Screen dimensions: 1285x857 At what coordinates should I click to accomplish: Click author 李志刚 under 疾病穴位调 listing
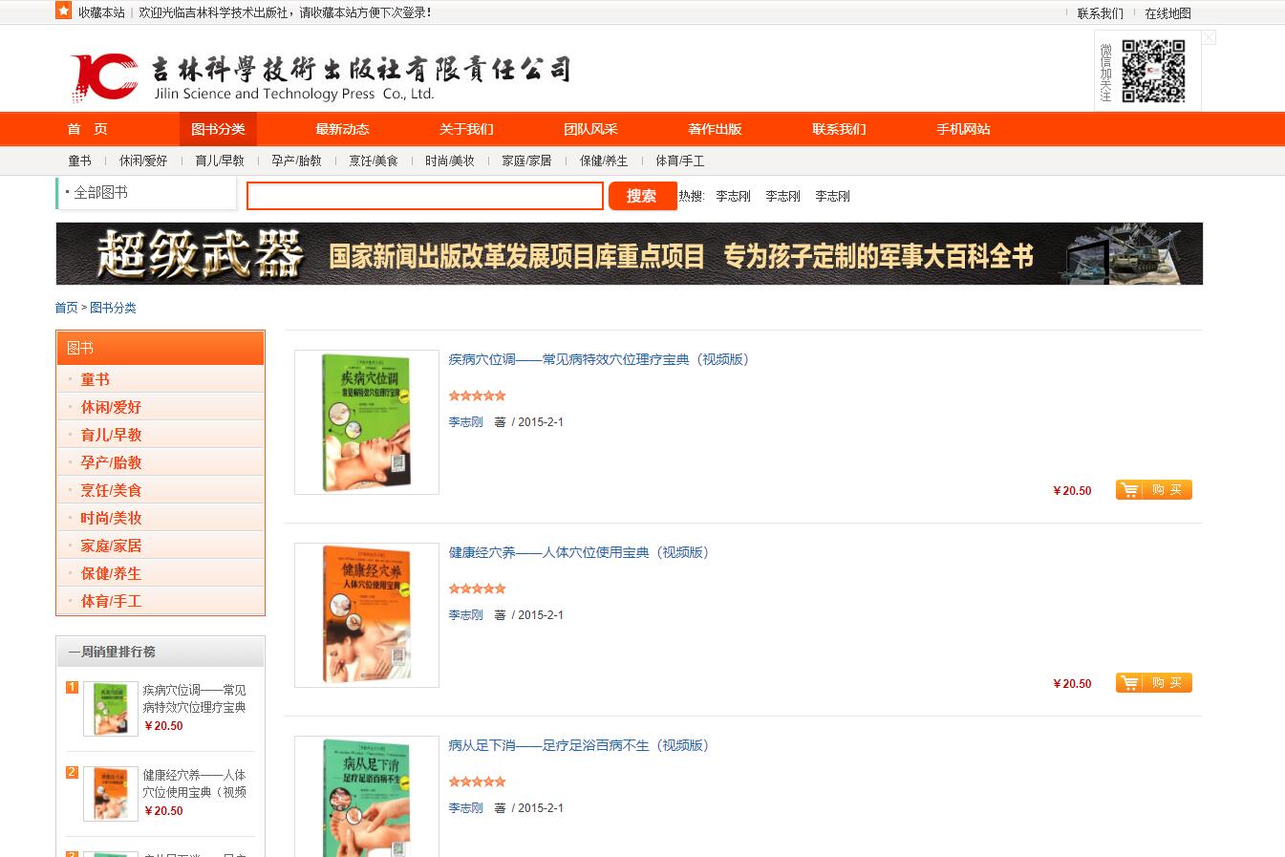[466, 421]
